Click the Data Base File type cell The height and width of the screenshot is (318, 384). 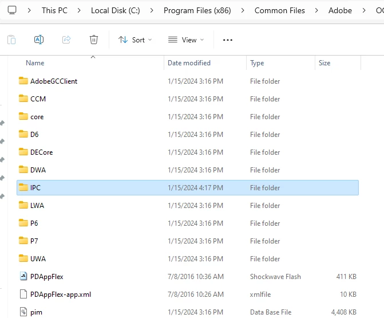click(x=271, y=312)
